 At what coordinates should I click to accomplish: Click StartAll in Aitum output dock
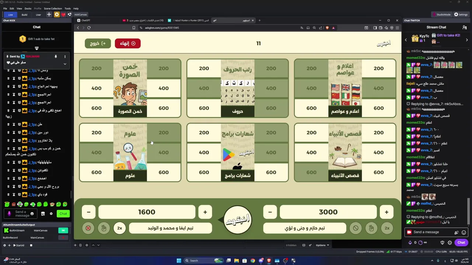tap(18, 245)
